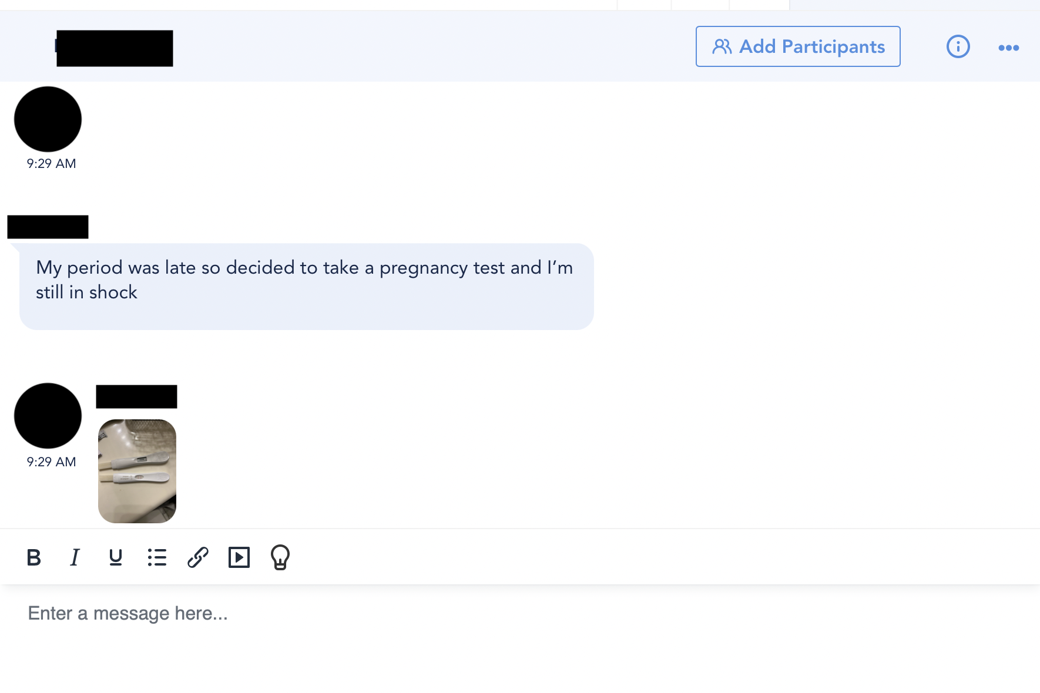
Task: Insert a hyperlink with the link icon
Action: tap(198, 557)
